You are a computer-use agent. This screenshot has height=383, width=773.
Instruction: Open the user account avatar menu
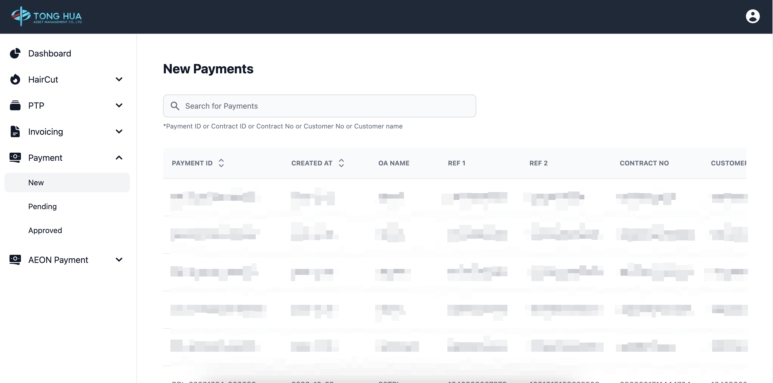pos(752,17)
